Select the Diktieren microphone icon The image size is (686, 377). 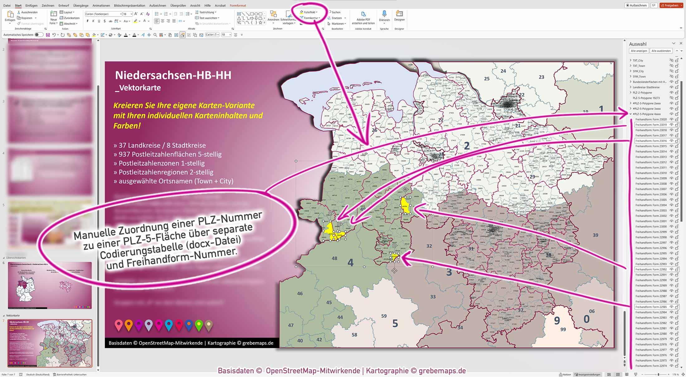(x=384, y=14)
